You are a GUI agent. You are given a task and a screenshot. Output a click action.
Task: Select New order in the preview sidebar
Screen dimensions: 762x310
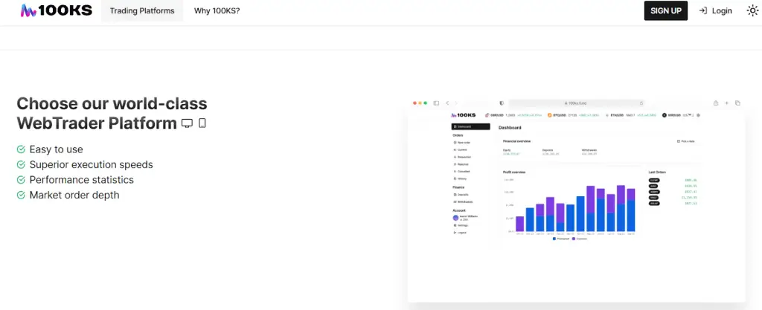pos(461,143)
